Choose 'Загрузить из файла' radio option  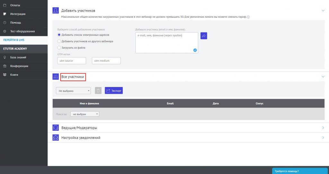point(59,48)
